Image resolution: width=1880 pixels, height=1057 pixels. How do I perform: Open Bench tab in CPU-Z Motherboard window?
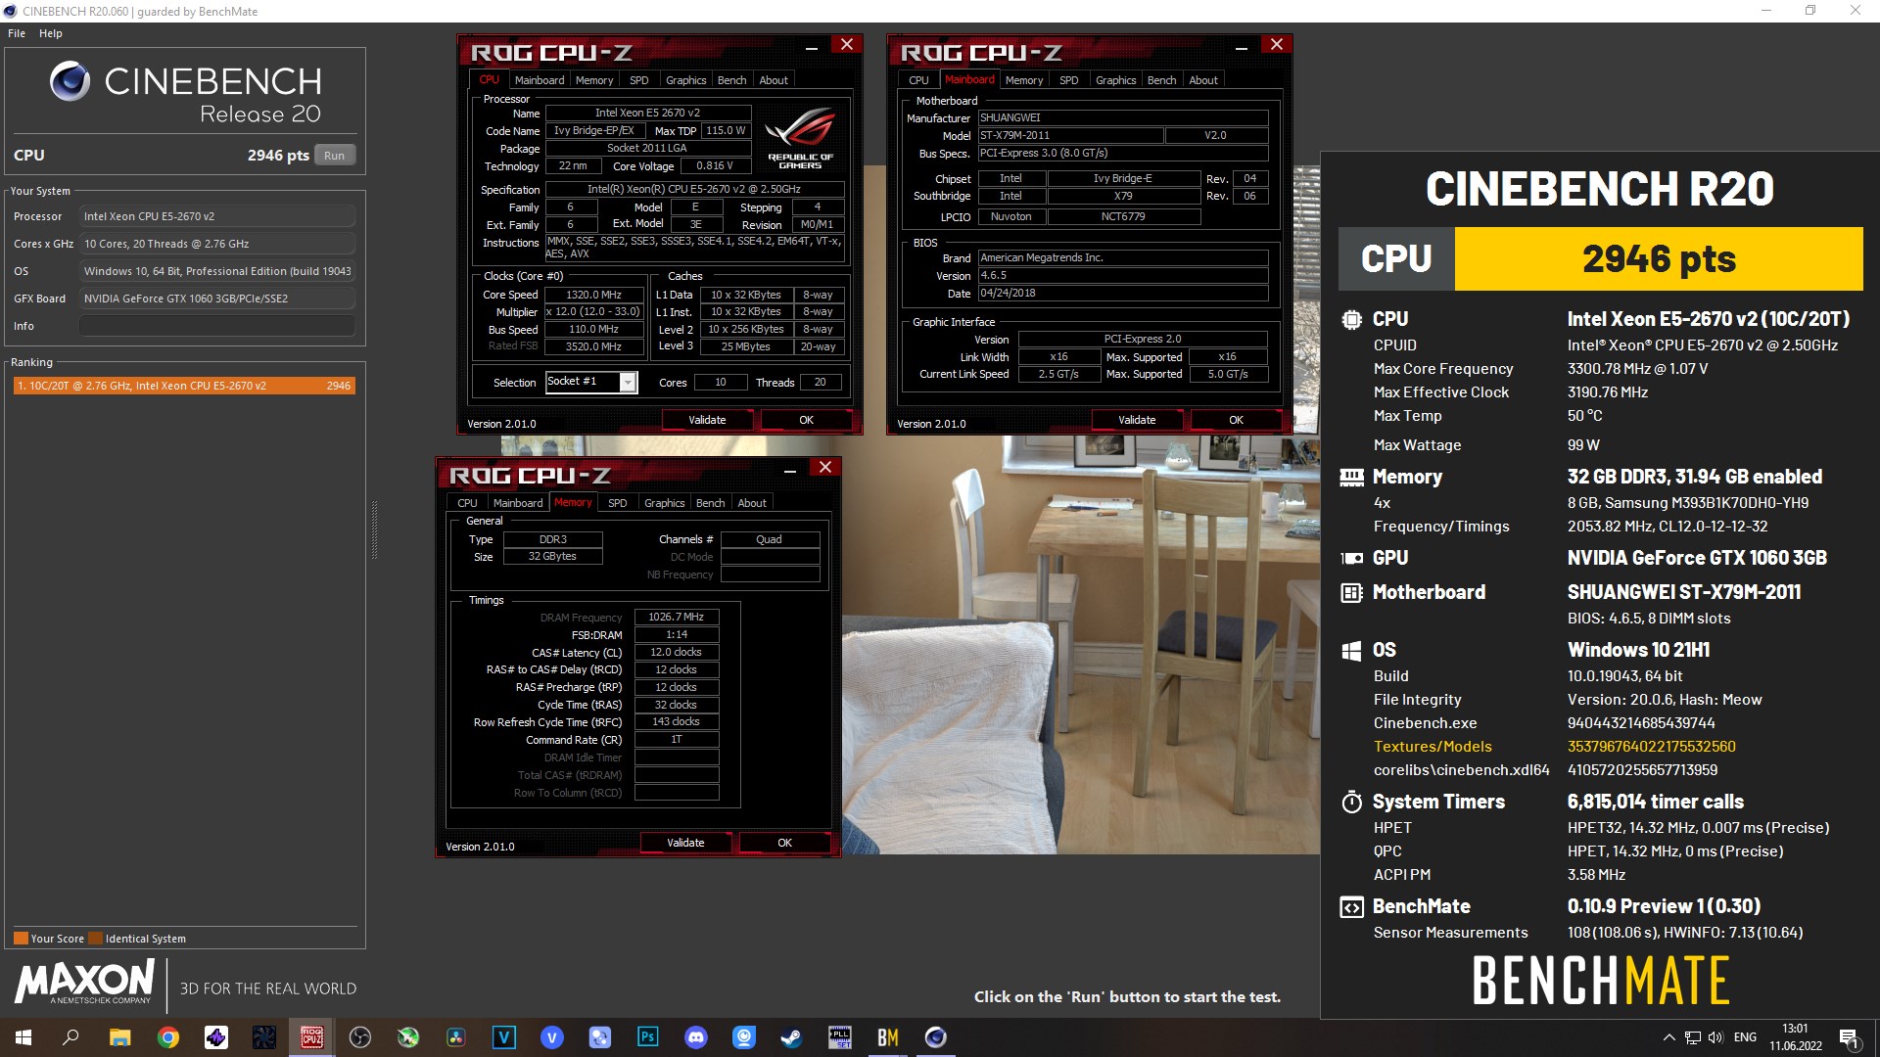tap(1161, 80)
